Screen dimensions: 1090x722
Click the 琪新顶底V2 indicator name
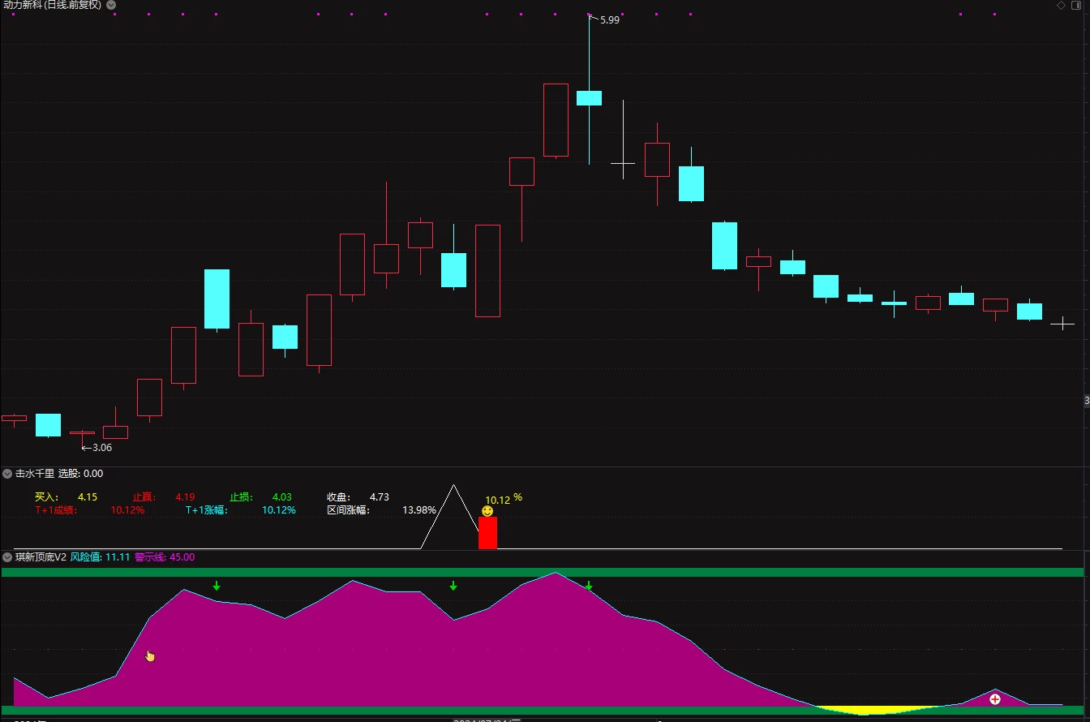click(41, 557)
